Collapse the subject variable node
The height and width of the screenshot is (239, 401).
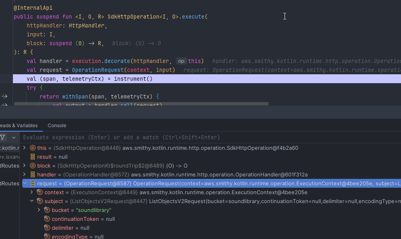pos(32,201)
